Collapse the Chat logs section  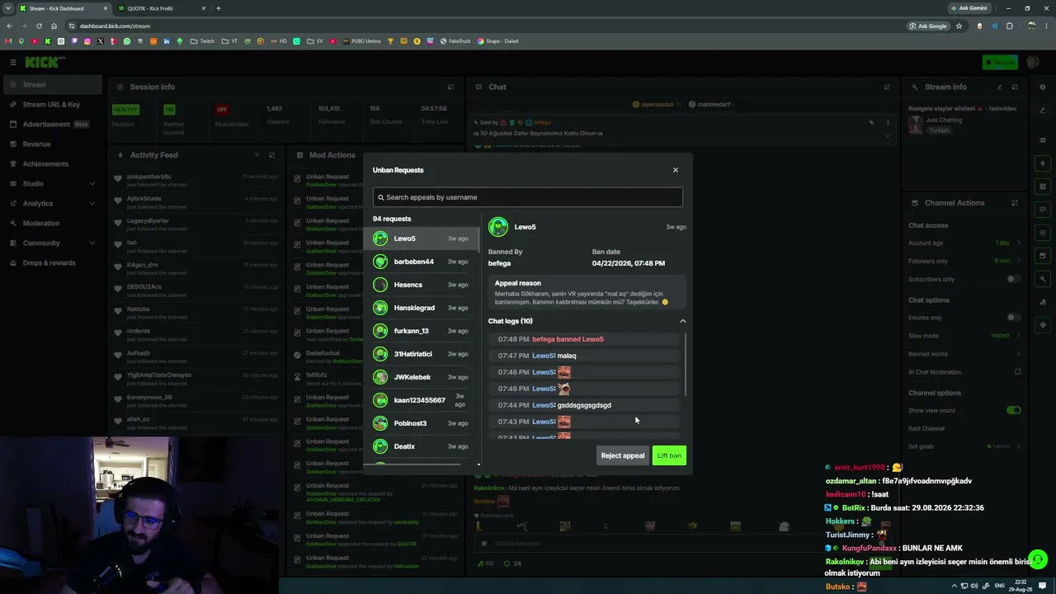point(682,321)
